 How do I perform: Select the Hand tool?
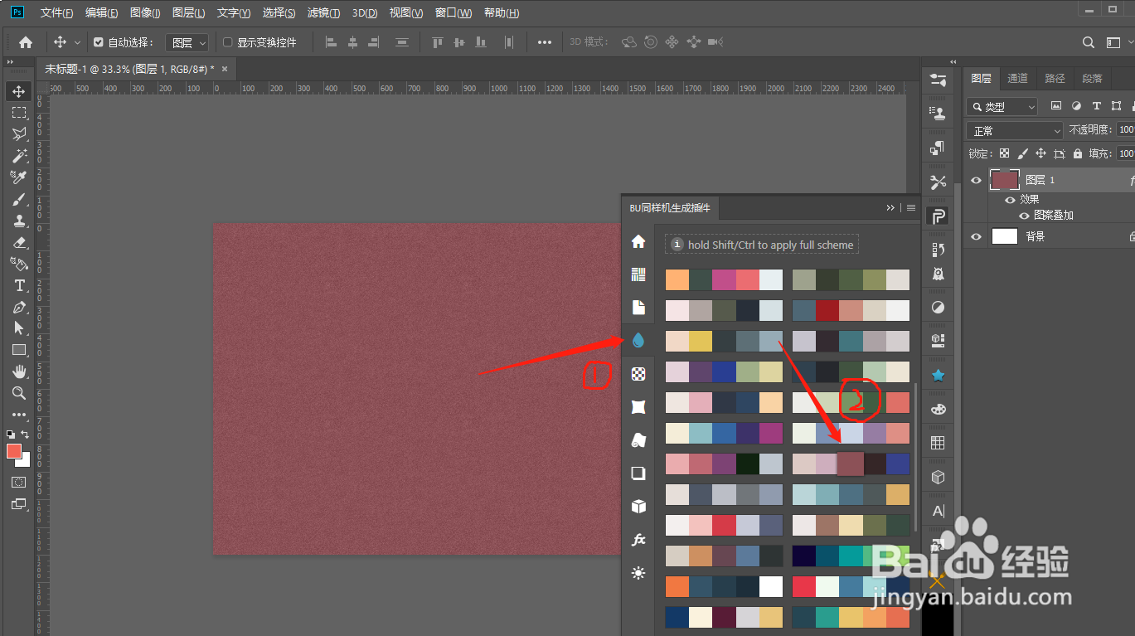(19, 371)
